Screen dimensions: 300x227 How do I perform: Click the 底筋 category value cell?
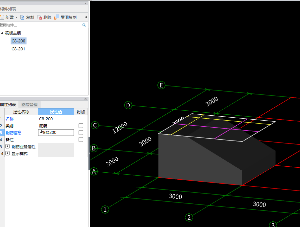[56, 126]
